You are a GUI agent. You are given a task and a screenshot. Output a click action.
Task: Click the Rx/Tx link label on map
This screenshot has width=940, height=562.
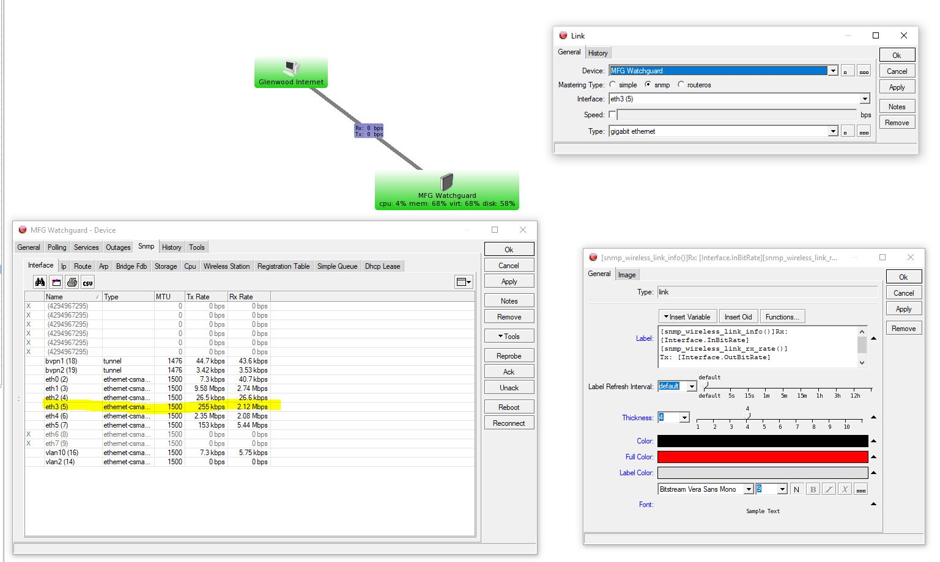click(x=369, y=131)
